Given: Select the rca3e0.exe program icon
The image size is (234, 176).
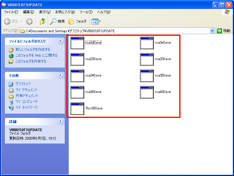Looking at the screenshot, I should pos(147,43).
